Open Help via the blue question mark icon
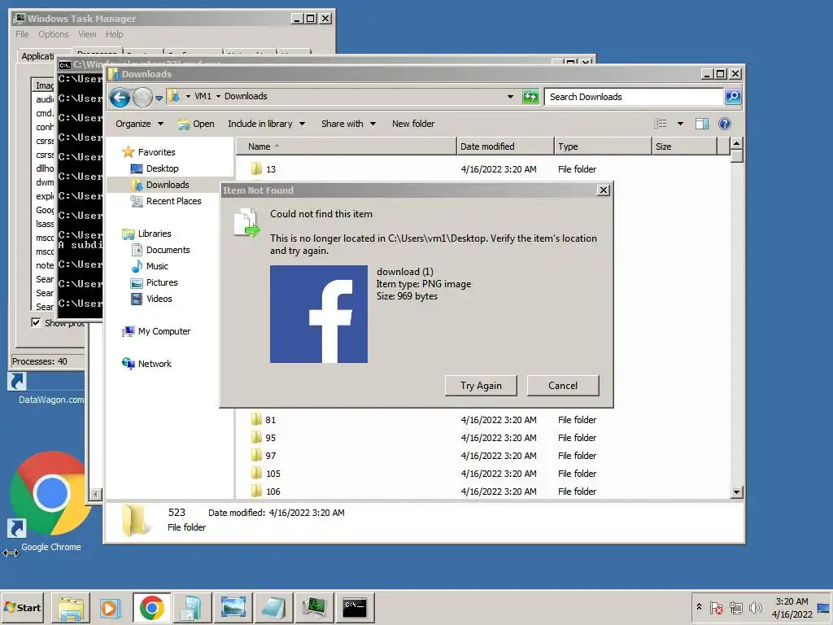Screen dimensions: 833x625 pyautogui.click(x=724, y=124)
